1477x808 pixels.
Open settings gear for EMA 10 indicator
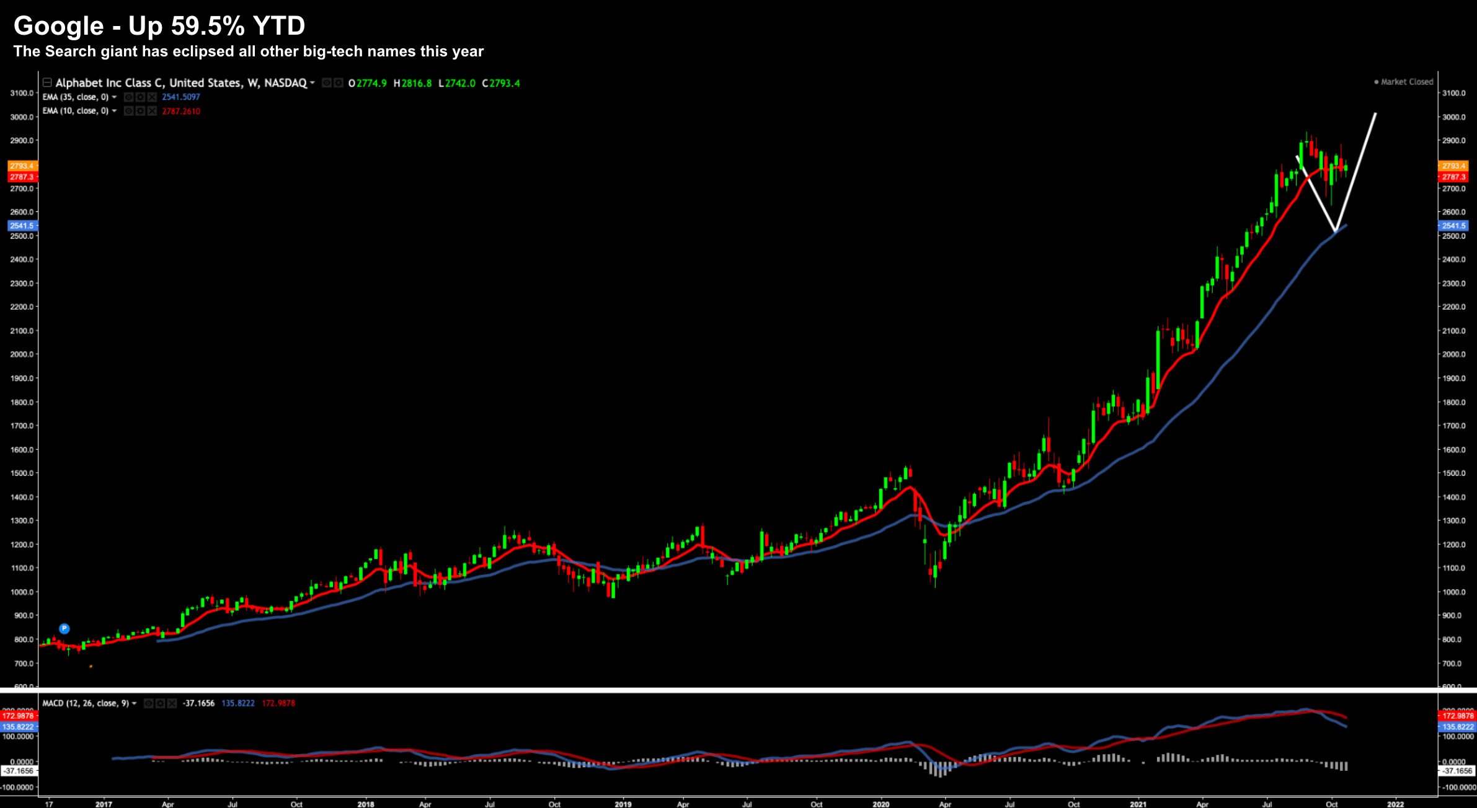click(140, 111)
